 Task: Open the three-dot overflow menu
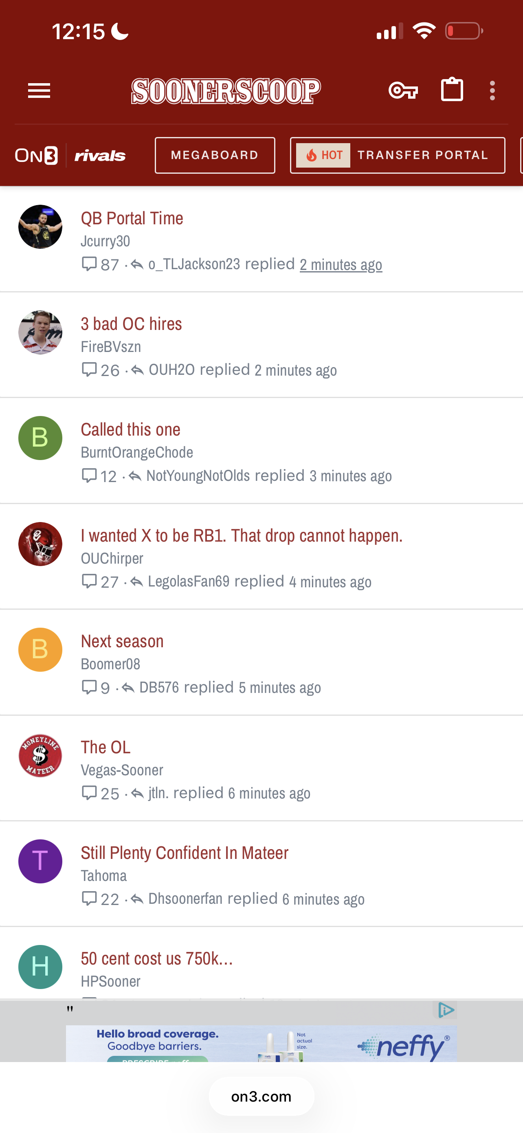coord(492,91)
